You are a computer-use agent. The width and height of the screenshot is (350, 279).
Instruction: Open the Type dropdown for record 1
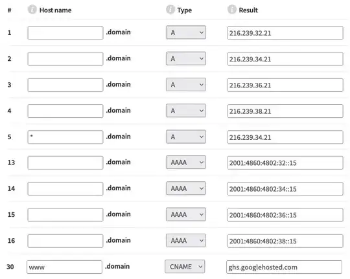186,32
